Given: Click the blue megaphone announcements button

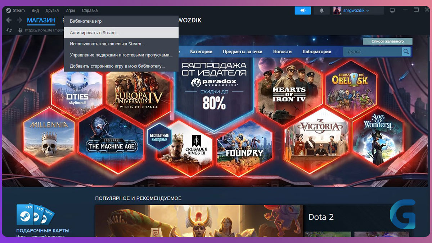Looking at the screenshot, I should [x=303, y=10].
